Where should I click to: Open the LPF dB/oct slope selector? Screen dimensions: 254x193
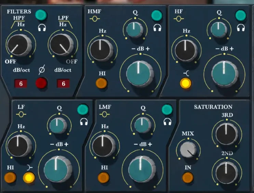[x=63, y=83]
